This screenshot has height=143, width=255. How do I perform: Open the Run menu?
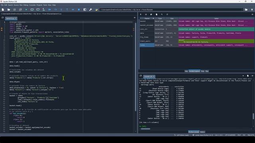[x=21, y=5]
